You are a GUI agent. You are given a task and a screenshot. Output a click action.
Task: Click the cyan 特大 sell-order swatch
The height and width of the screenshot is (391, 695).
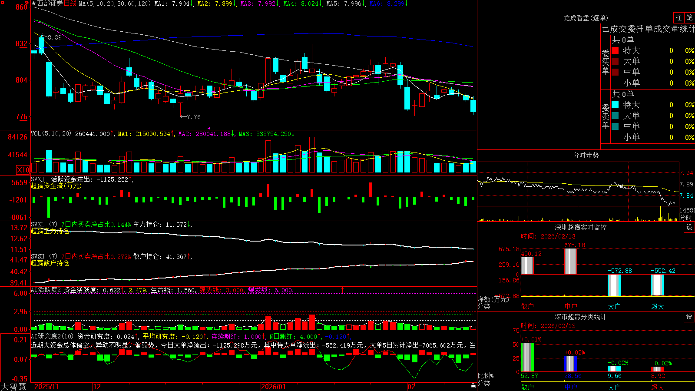(x=615, y=105)
